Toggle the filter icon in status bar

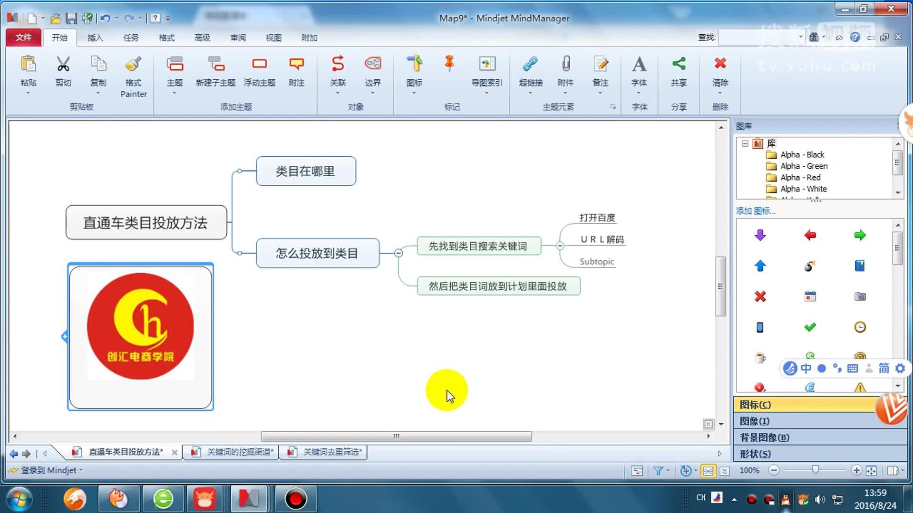[x=659, y=470]
